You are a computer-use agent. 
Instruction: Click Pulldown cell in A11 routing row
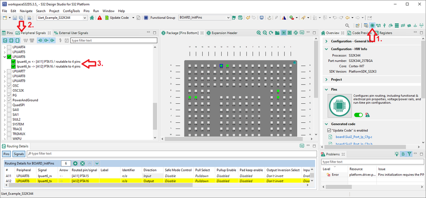(204, 176)
